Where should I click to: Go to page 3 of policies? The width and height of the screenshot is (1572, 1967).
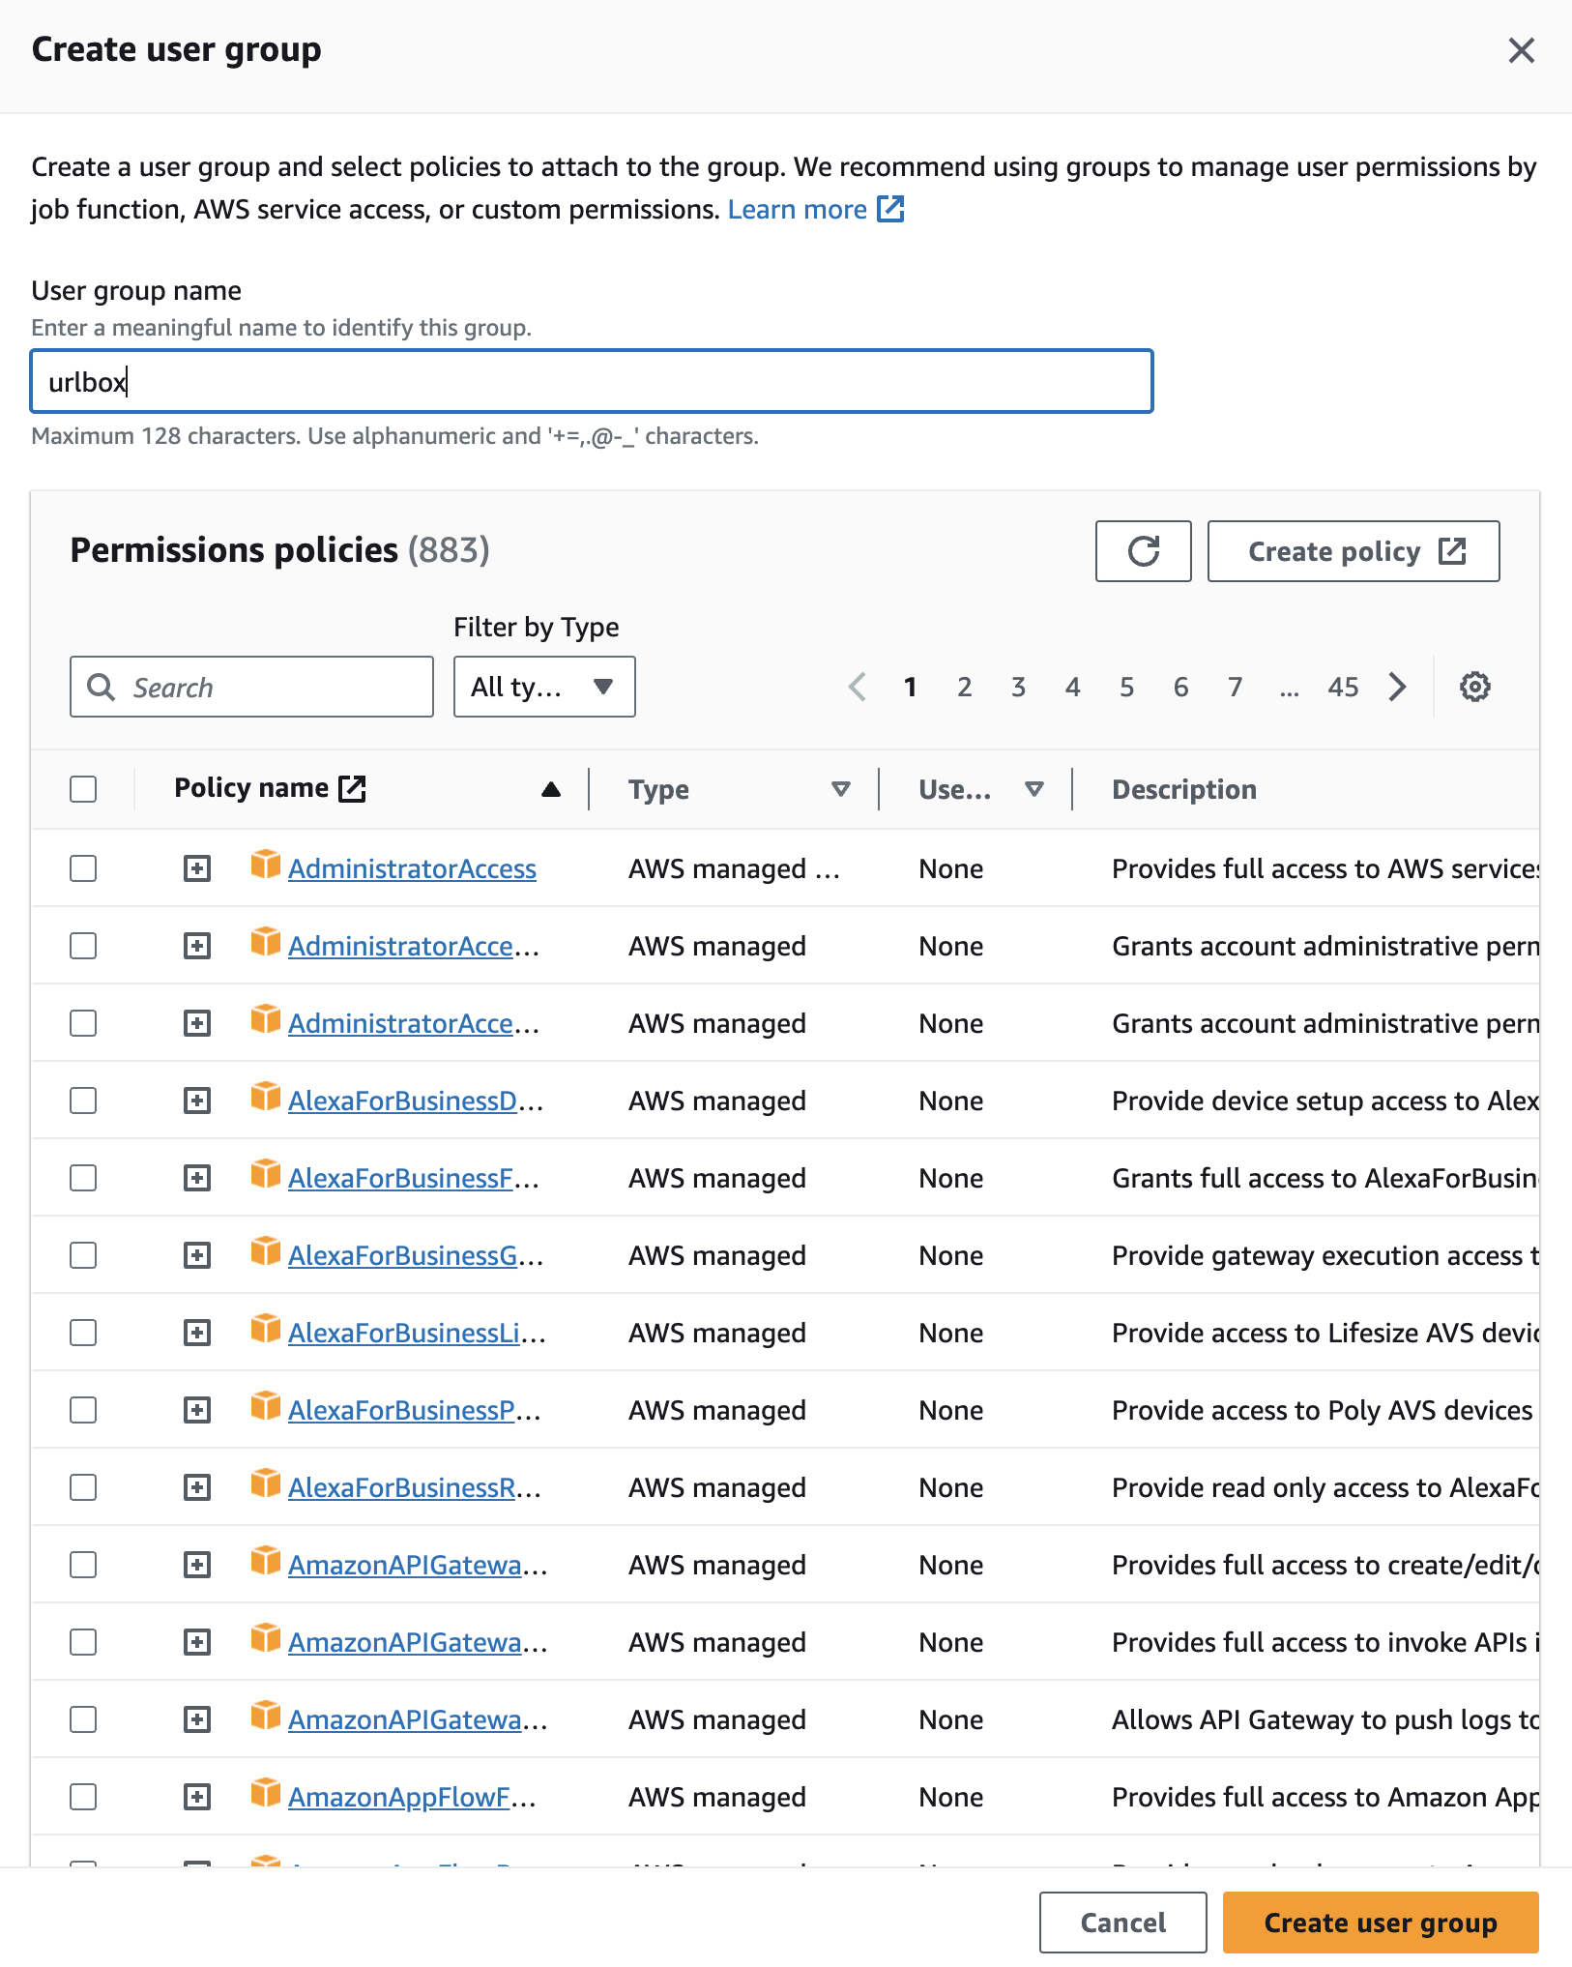pyautogui.click(x=1018, y=687)
